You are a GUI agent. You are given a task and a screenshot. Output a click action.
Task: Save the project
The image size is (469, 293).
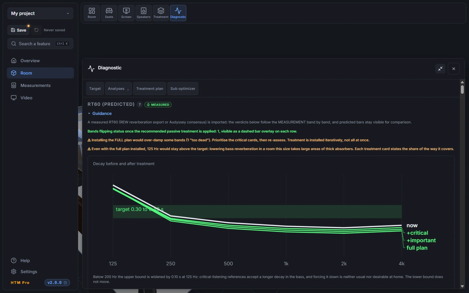click(x=19, y=30)
